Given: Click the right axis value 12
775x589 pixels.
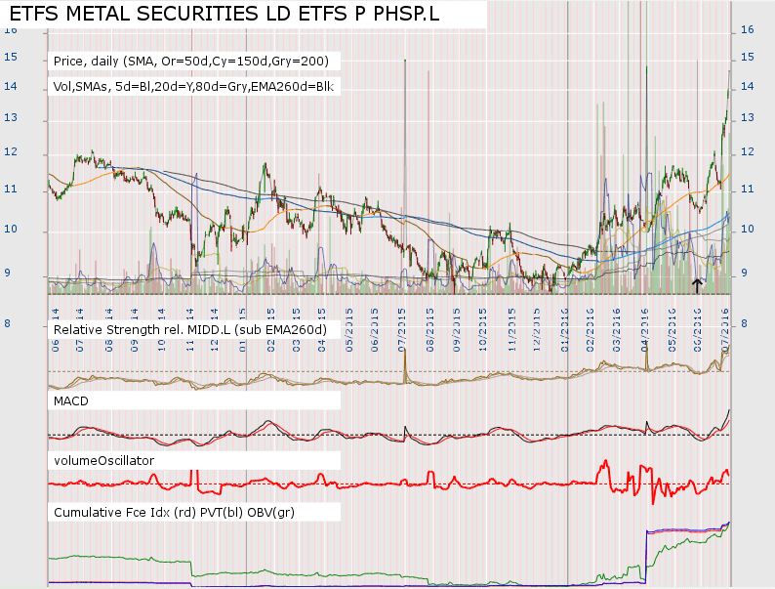Looking at the screenshot, I should (x=748, y=151).
